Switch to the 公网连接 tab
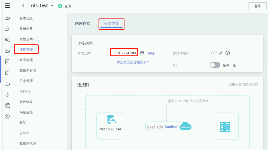The height and width of the screenshot is (150, 268). [x=111, y=24]
